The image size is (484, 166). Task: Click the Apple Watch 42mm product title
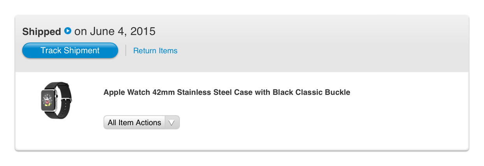click(x=227, y=93)
